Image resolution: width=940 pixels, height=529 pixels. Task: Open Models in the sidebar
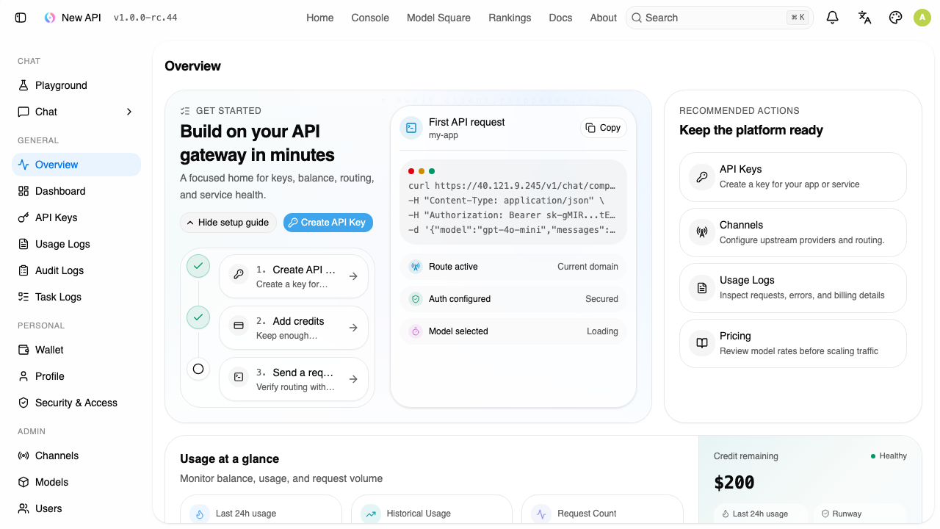[76, 482]
